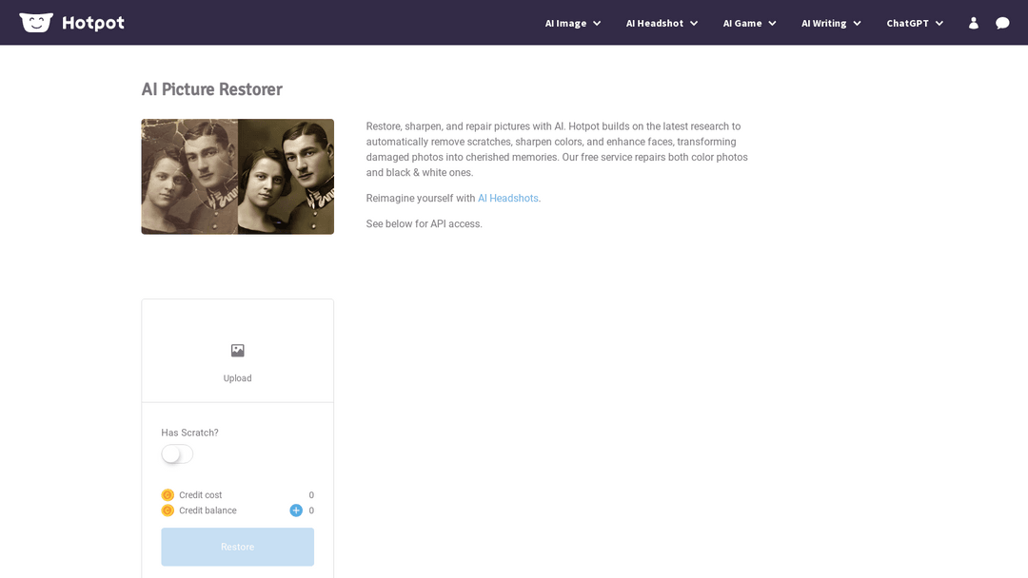Open the AI Writing menu

[823, 23]
